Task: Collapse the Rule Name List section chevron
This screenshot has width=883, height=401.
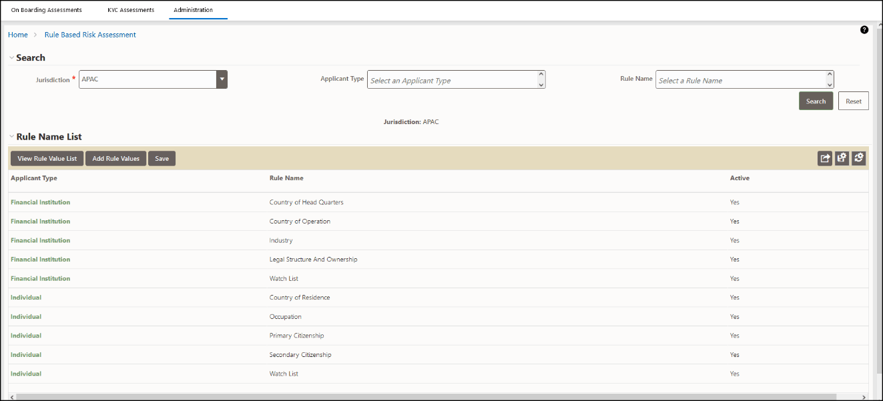Action: coord(11,137)
